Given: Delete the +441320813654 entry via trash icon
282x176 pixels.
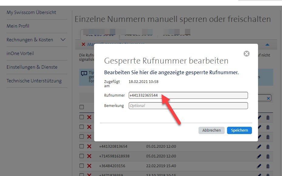Looking at the screenshot, I should point(268,147).
